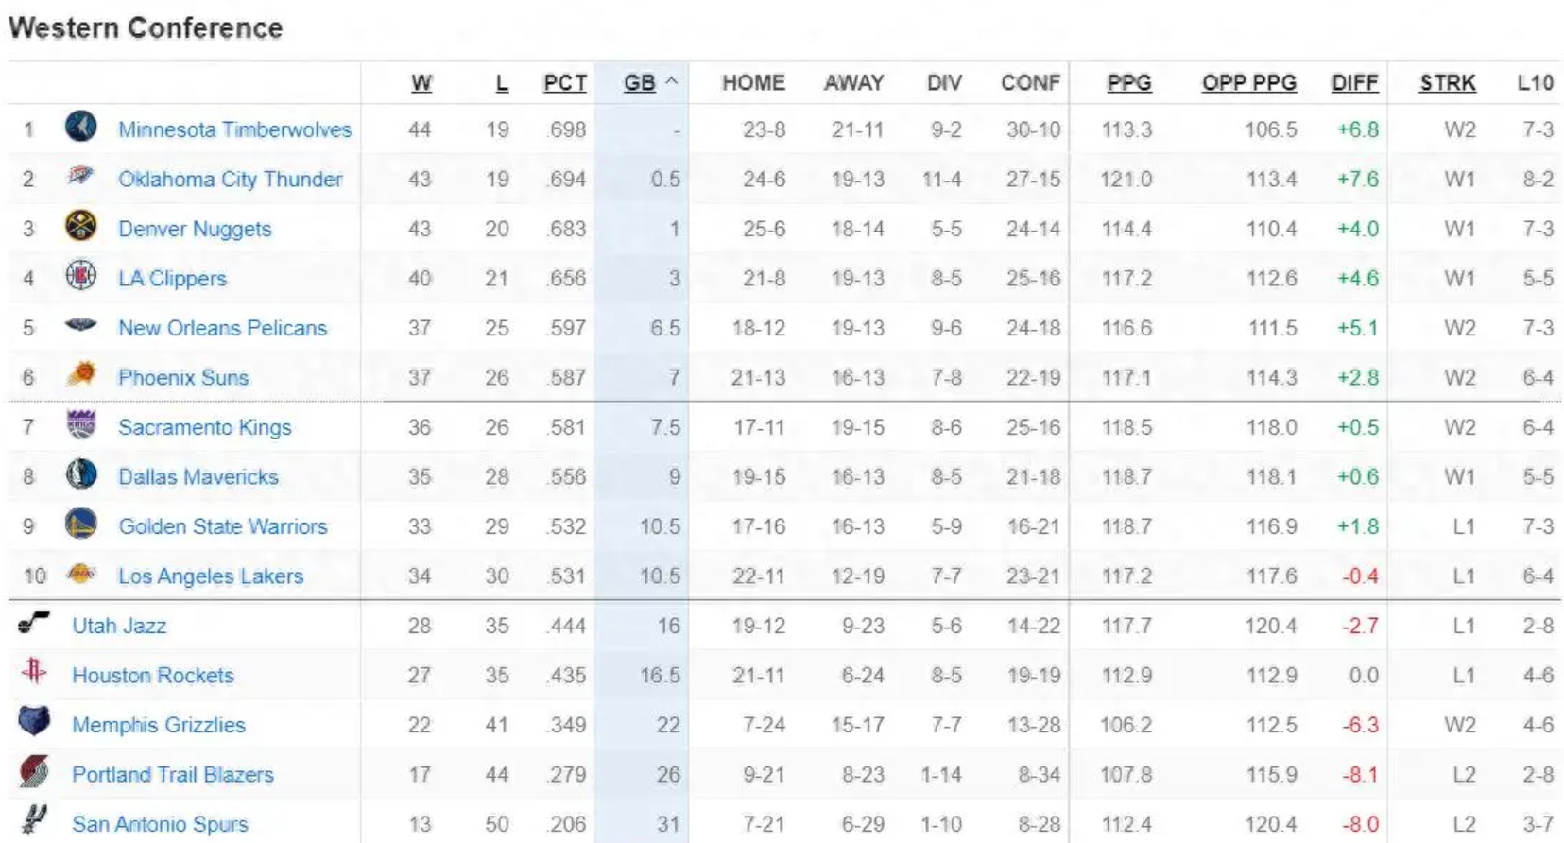Sort by PPG column header

(1129, 83)
